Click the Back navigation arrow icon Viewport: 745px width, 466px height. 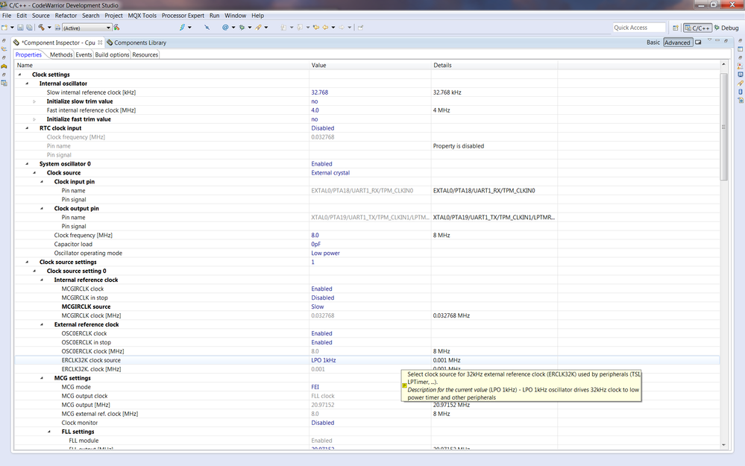tap(325, 28)
